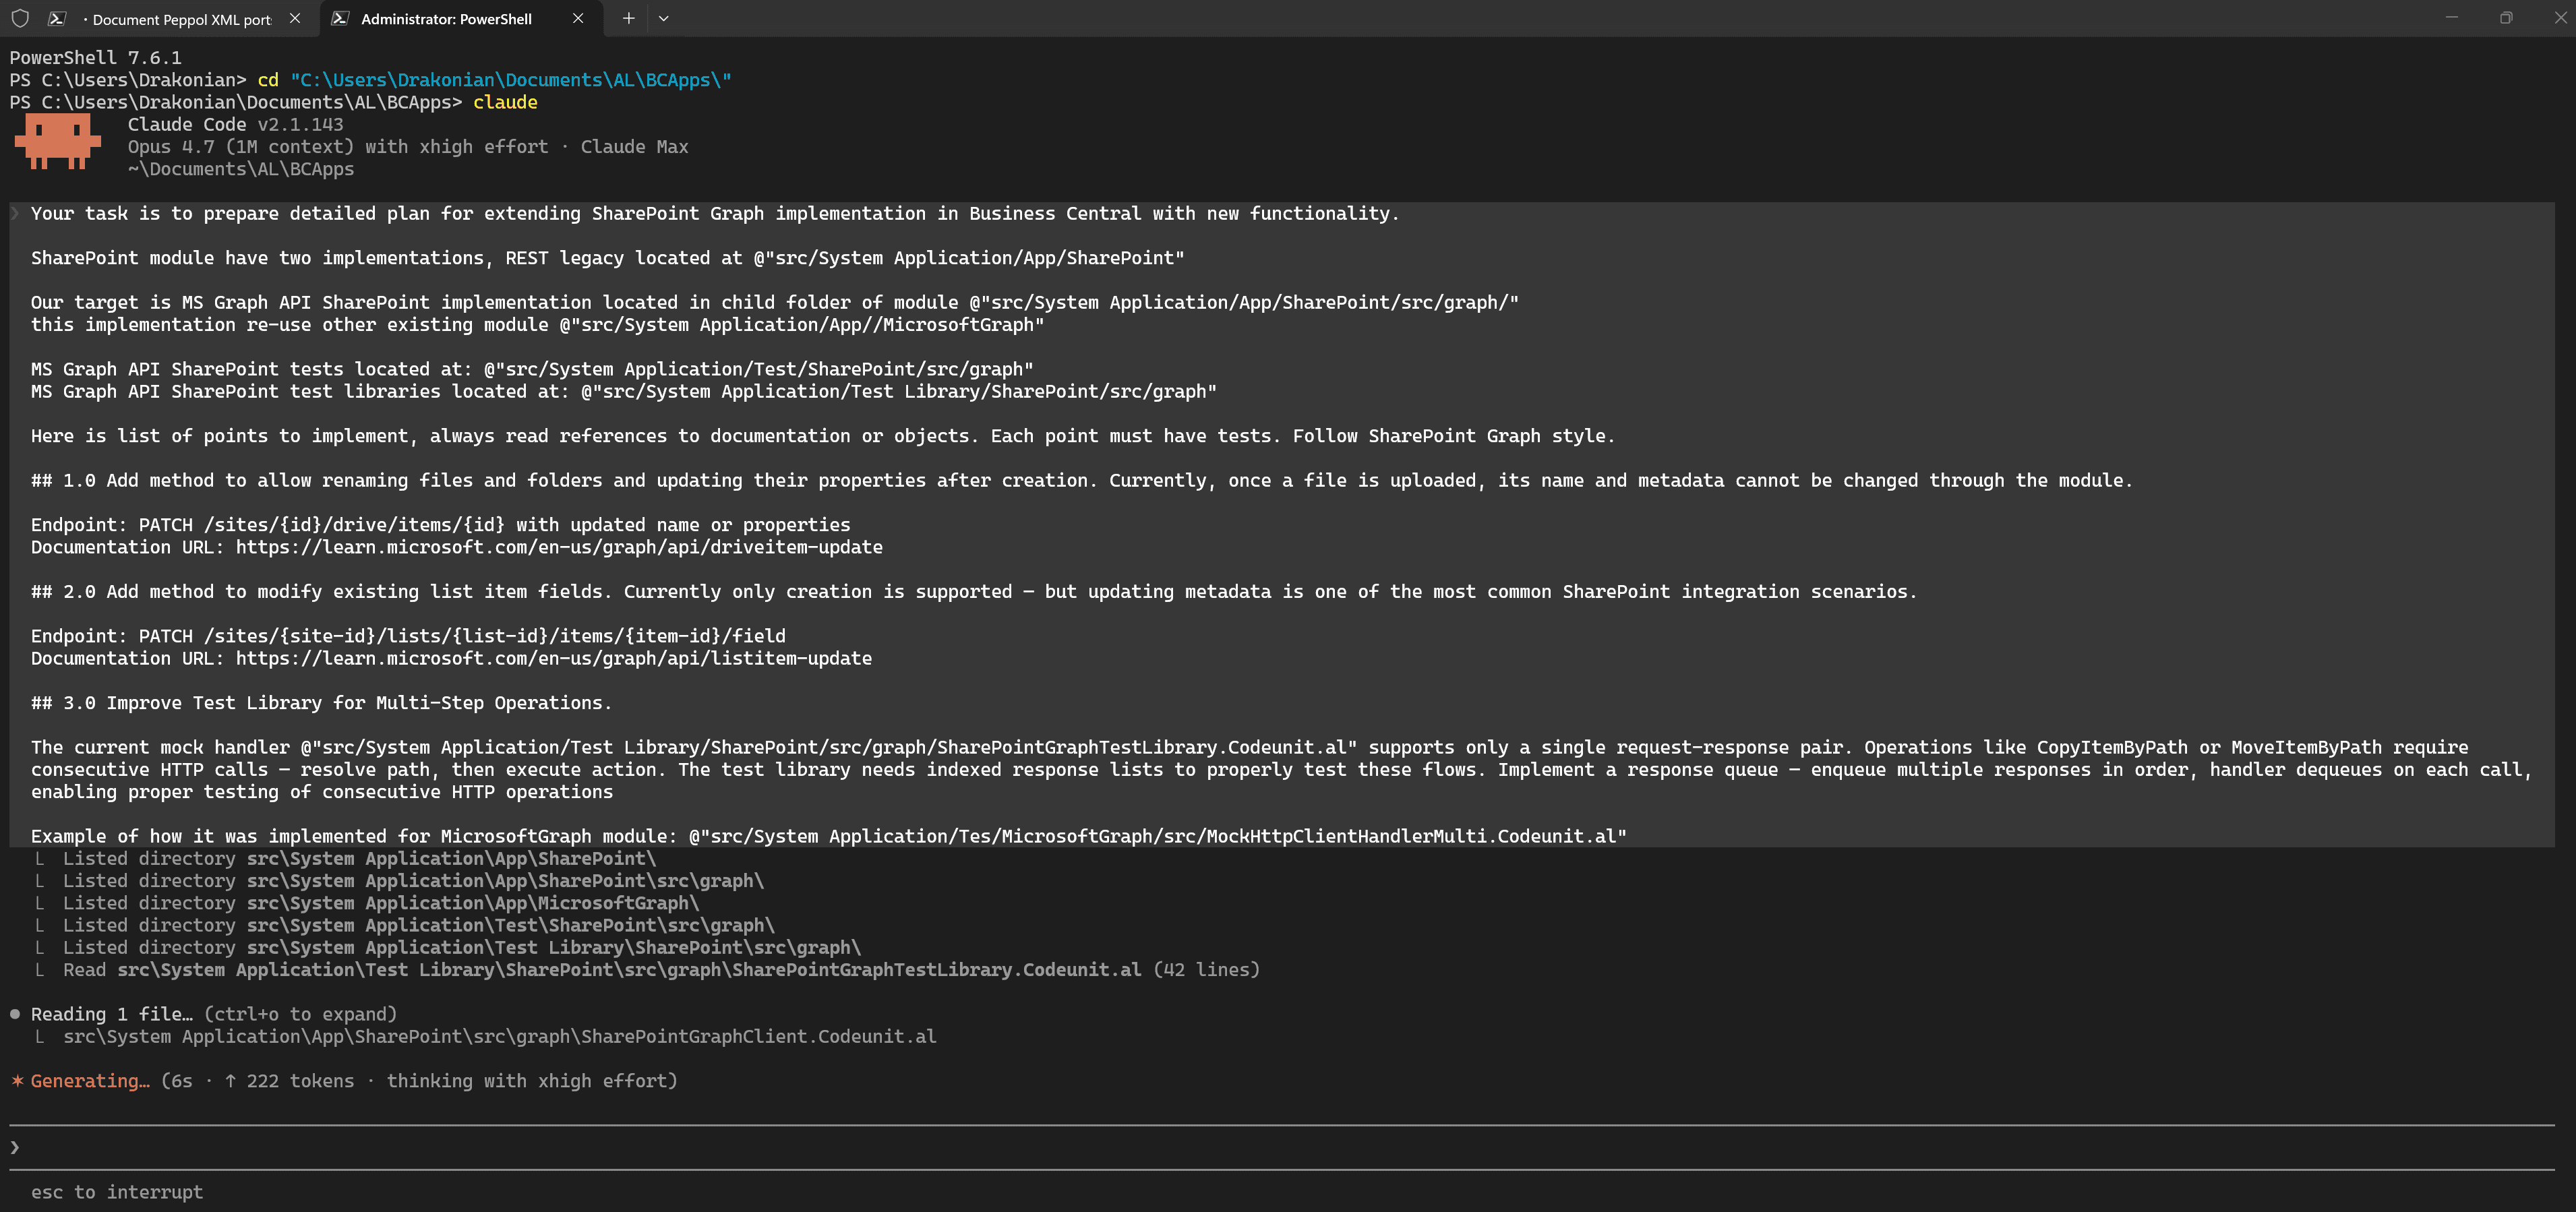Click the Claude prompt input line

click(1282, 1147)
